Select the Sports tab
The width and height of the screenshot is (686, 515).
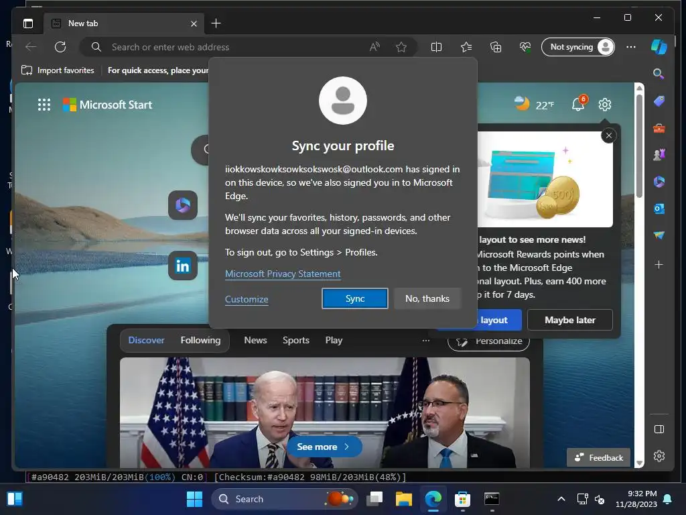point(295,340)
